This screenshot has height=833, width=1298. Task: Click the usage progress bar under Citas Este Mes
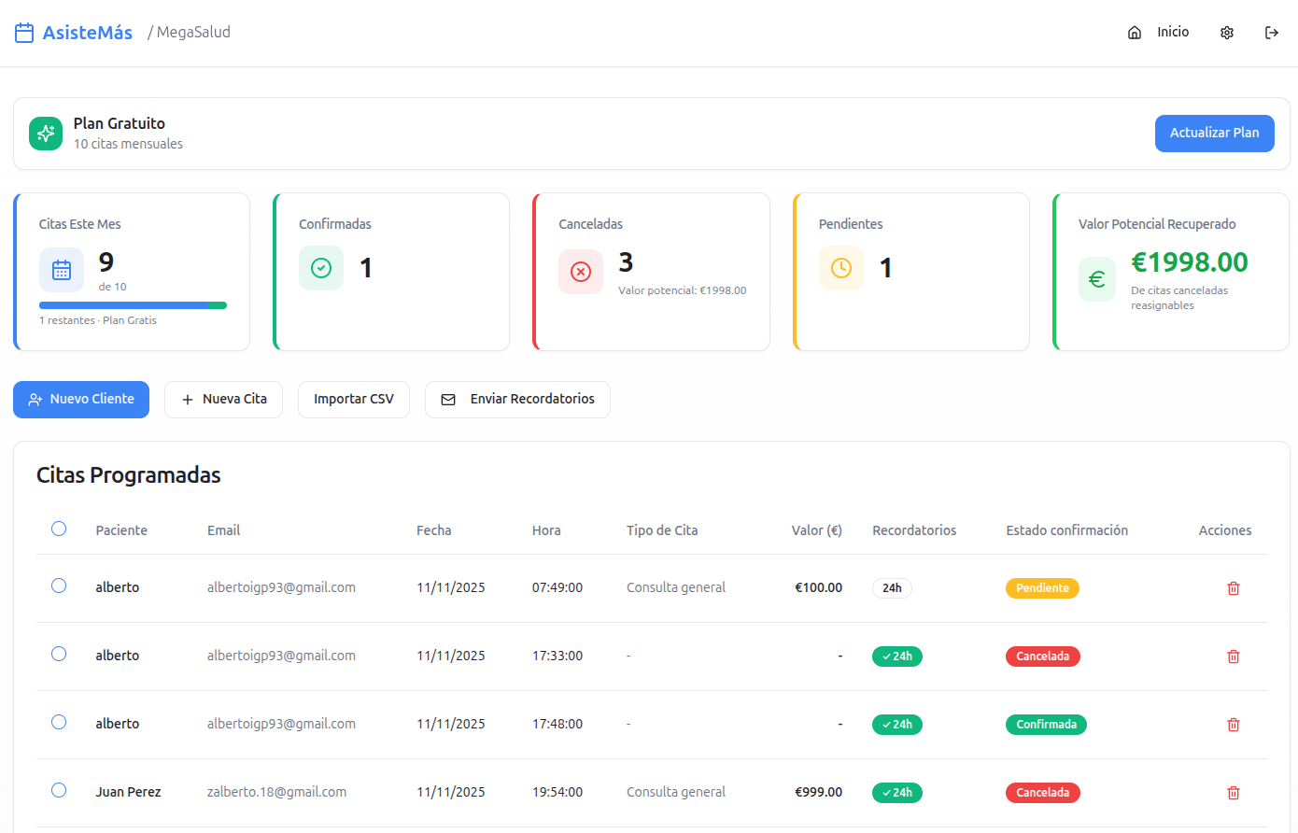(x=133, y=304)
